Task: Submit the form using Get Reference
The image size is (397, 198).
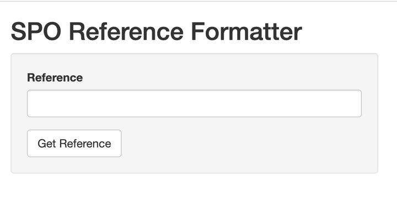Action: tap(74, 144)
